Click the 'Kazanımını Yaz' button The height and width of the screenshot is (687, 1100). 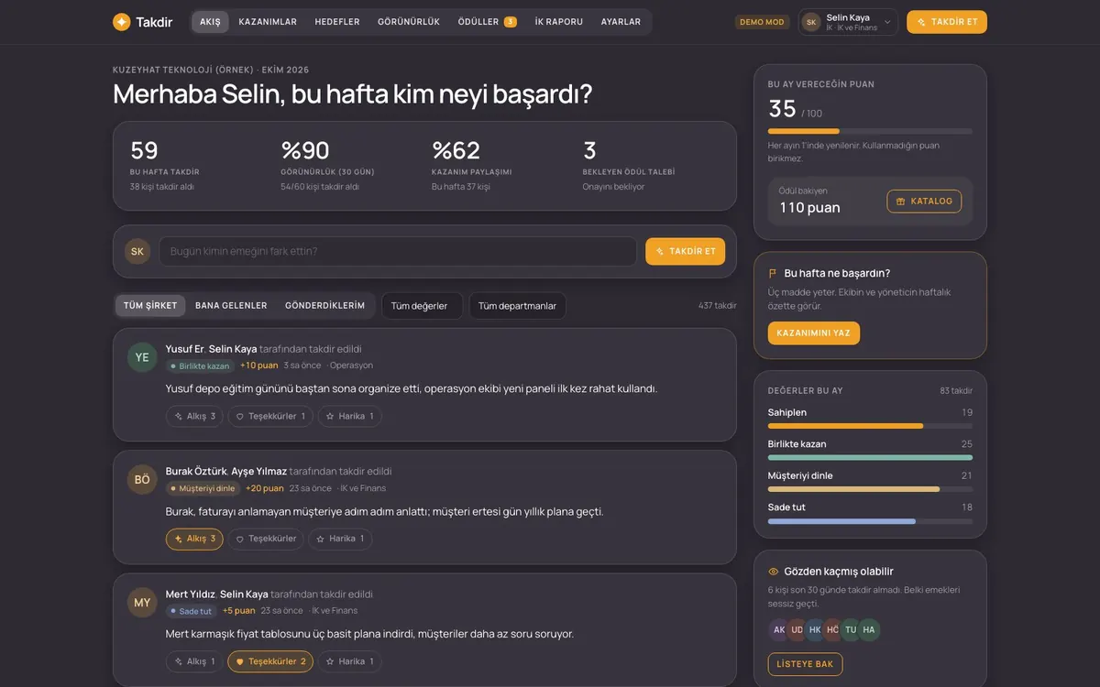(x=814, y=333)
